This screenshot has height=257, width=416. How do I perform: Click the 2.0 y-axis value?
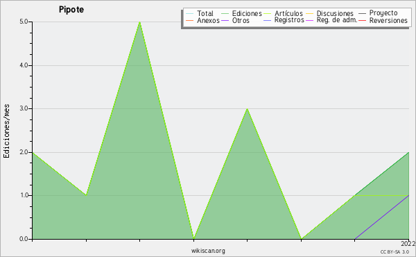point(24,152)
